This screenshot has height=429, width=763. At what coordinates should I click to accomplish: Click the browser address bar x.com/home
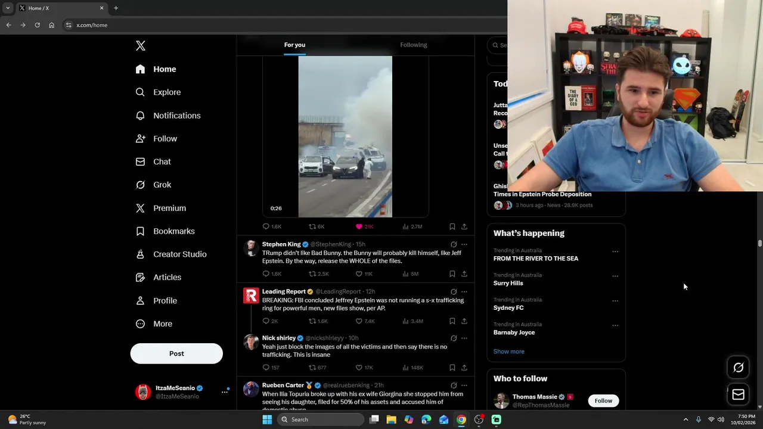pyautogui.click(x=92, y=25)
